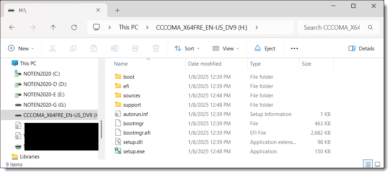The height and width of the screenshot is (175, 391).
Task: Switch to details list view toggle
Action: point(368,164)
